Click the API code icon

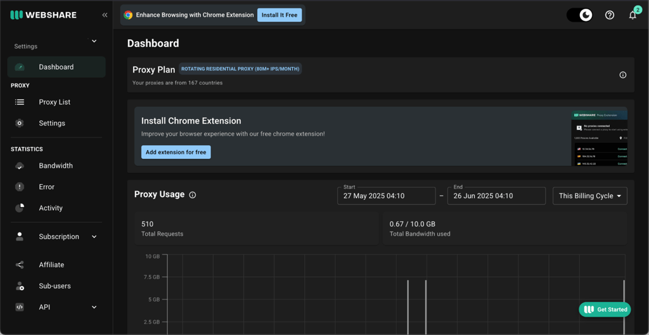point(20,307)
